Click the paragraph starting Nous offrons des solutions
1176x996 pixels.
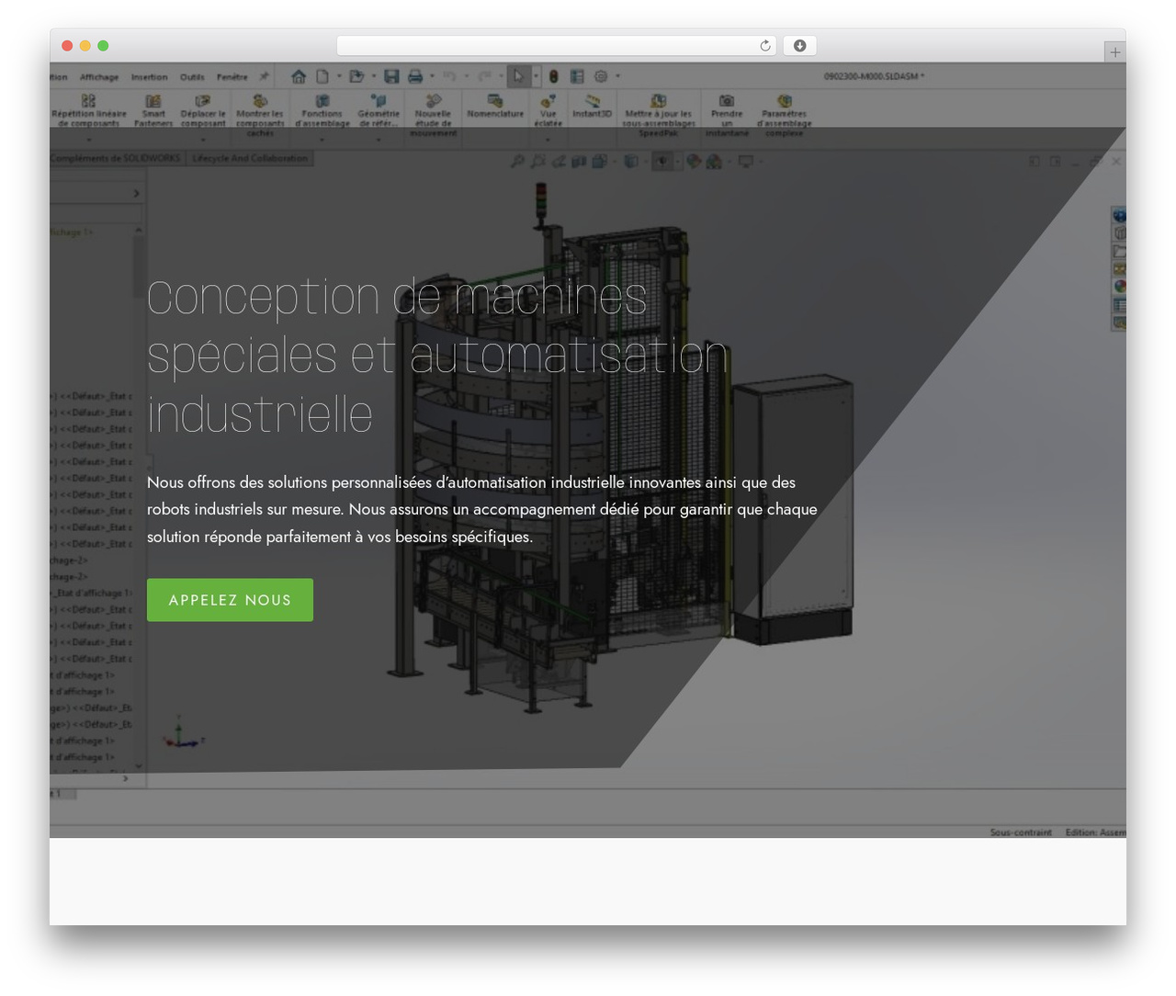point(482,509)
